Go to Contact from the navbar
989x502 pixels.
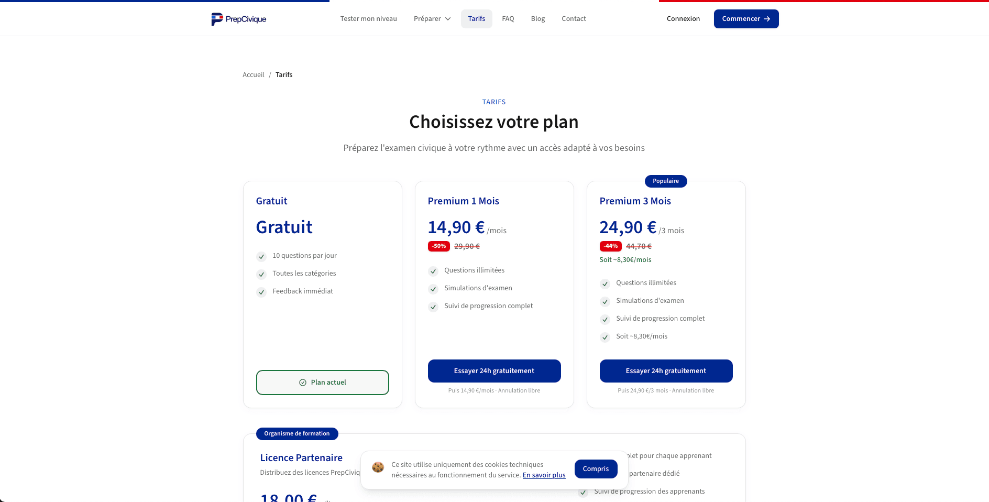pyautogui.click(x=574, y=18)
